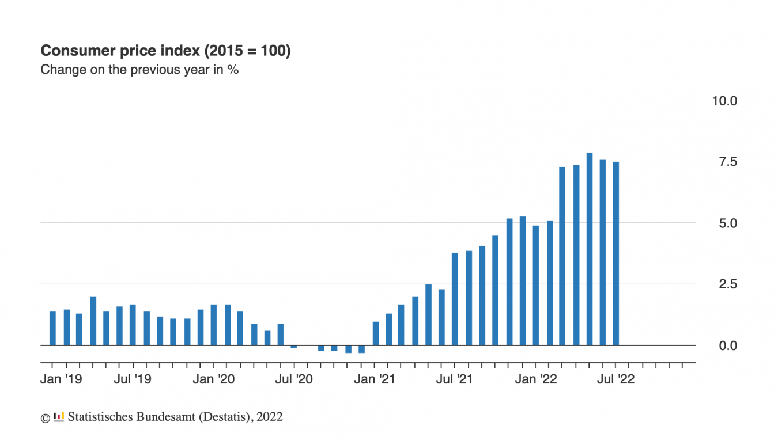The height and width of the screenshot is (437, 778).
Task: Select the January 2021 bar after the negative bars
Action: (376, 333)
